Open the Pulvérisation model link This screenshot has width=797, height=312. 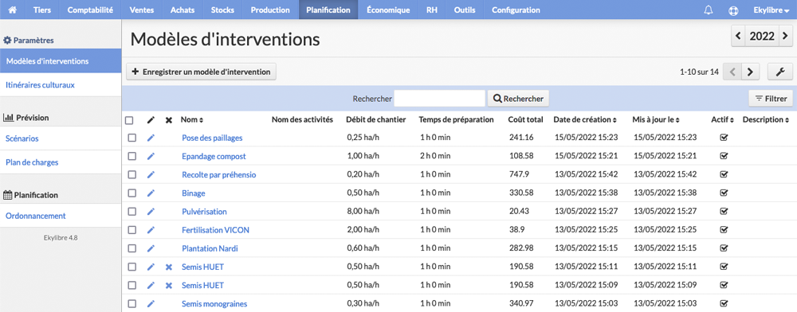pyautogui.click(x=204, y=212)
